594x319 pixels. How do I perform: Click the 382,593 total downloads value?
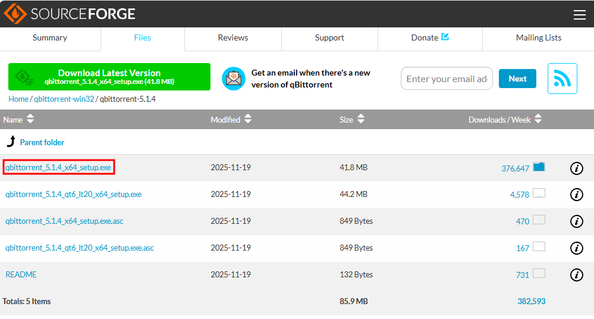point(532,301)
